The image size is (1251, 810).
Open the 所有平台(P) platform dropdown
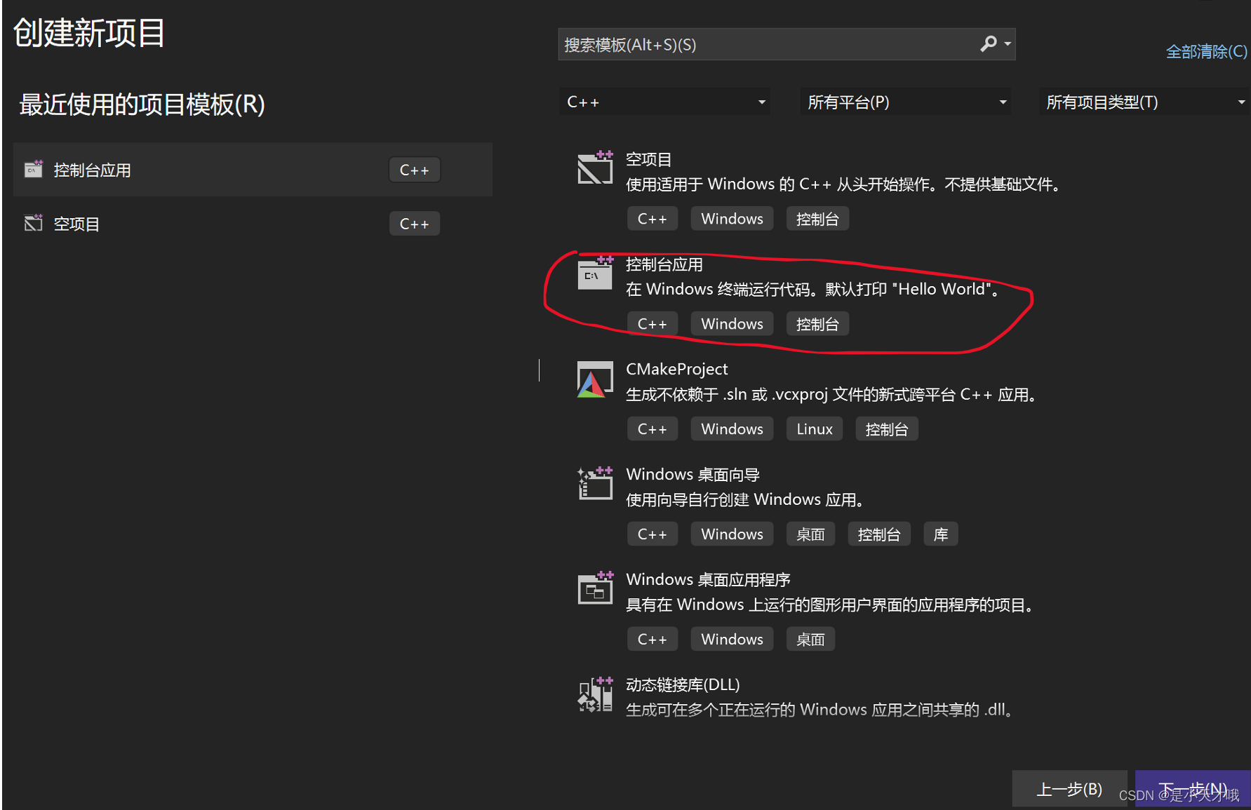click(905, 101)
